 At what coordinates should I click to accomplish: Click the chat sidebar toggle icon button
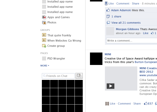pyautogui.click(x=79, y=76)
